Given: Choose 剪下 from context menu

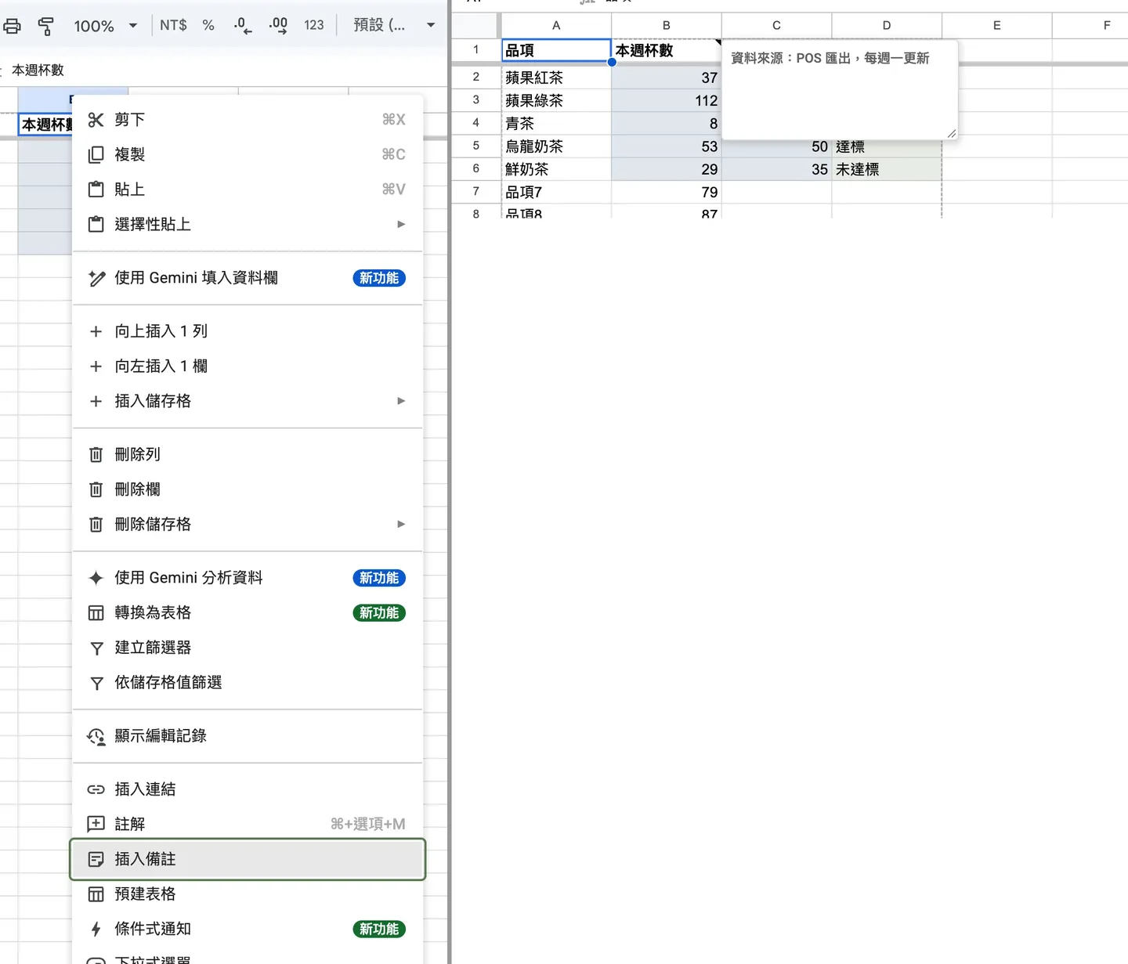Looking at the screenshot, I should coord(248,120).
